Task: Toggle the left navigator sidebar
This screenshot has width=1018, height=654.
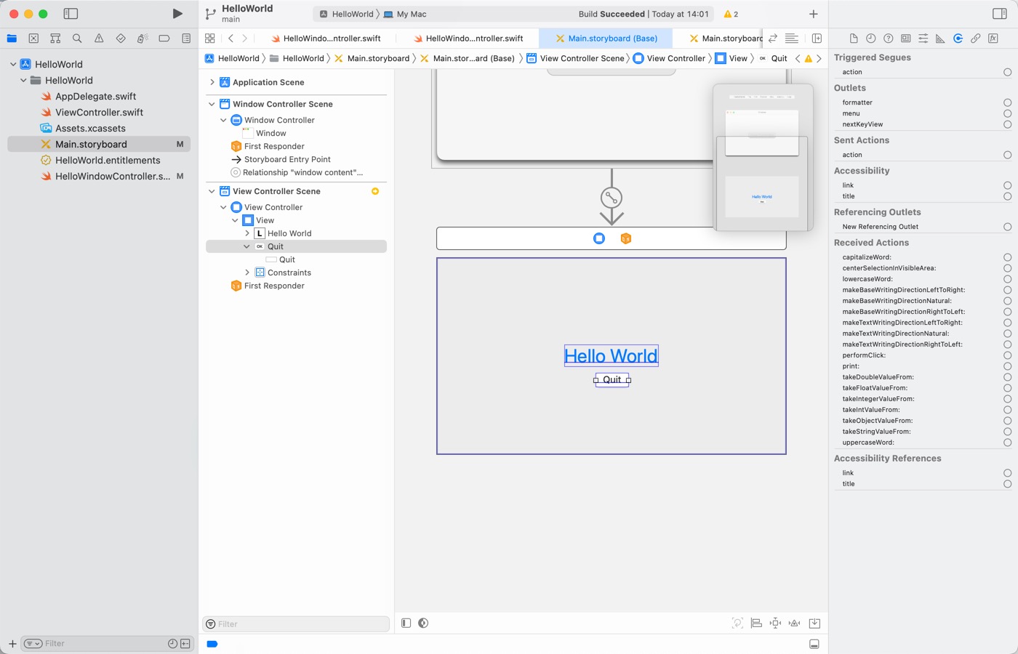Action: pyautogui.click(x=71, y=14)
